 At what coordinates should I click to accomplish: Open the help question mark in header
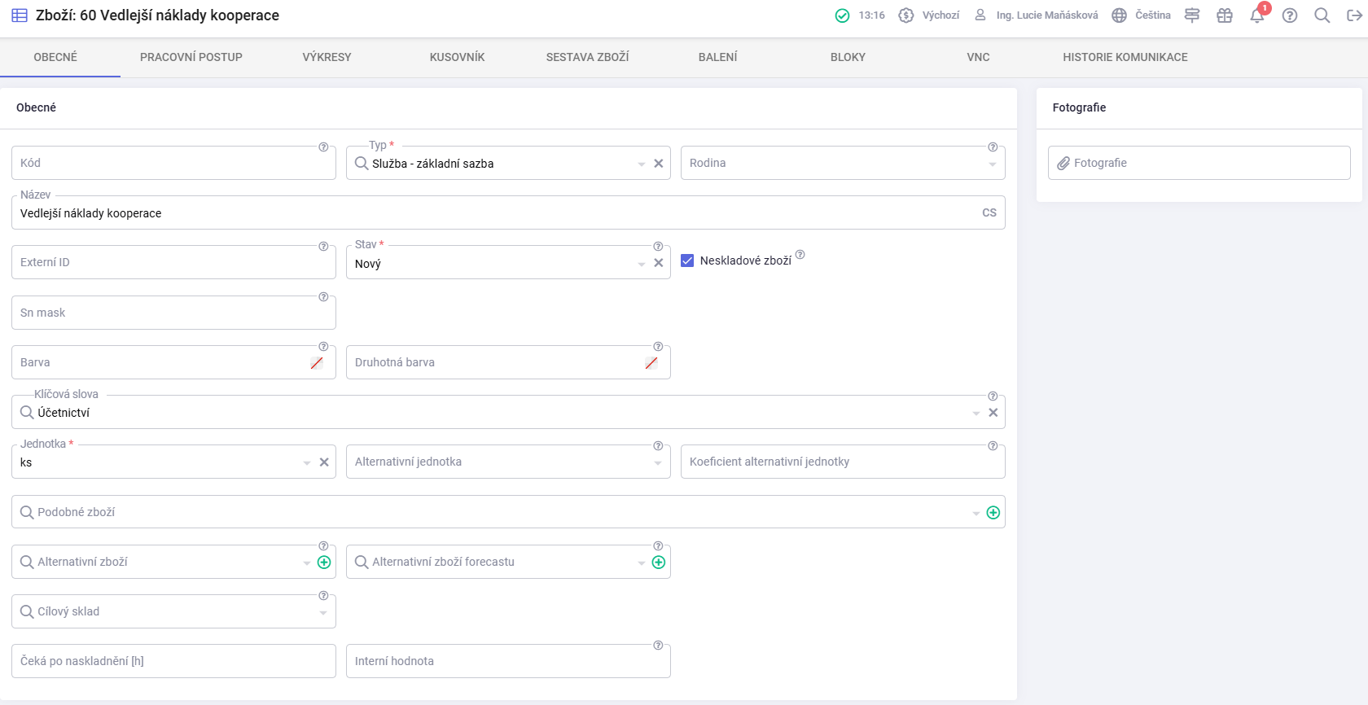pos(1289,15)
